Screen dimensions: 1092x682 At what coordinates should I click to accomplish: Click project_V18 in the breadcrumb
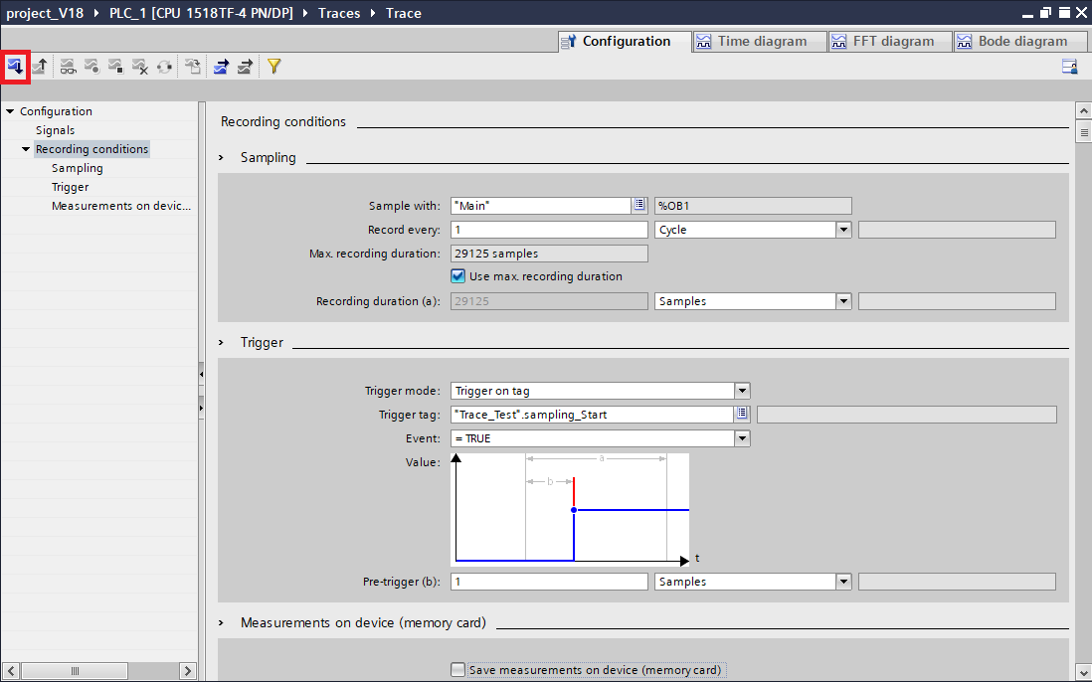[x=45, y=13]
